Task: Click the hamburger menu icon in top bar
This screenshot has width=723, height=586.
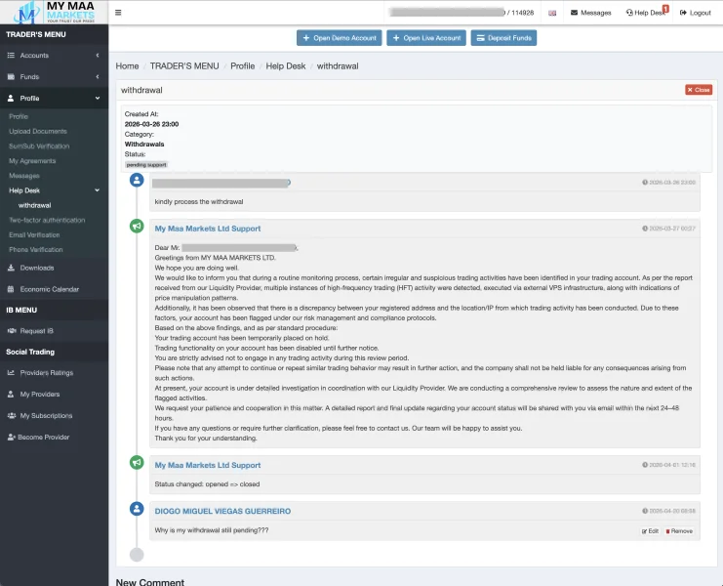Action: click(118, 13)
